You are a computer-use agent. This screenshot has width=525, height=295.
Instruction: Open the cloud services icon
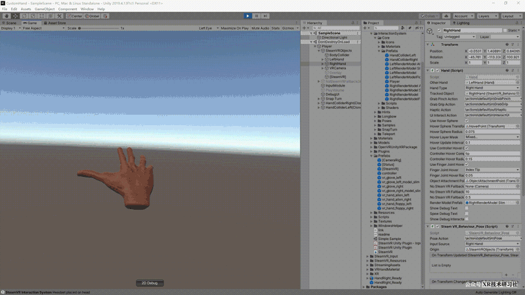446,16
